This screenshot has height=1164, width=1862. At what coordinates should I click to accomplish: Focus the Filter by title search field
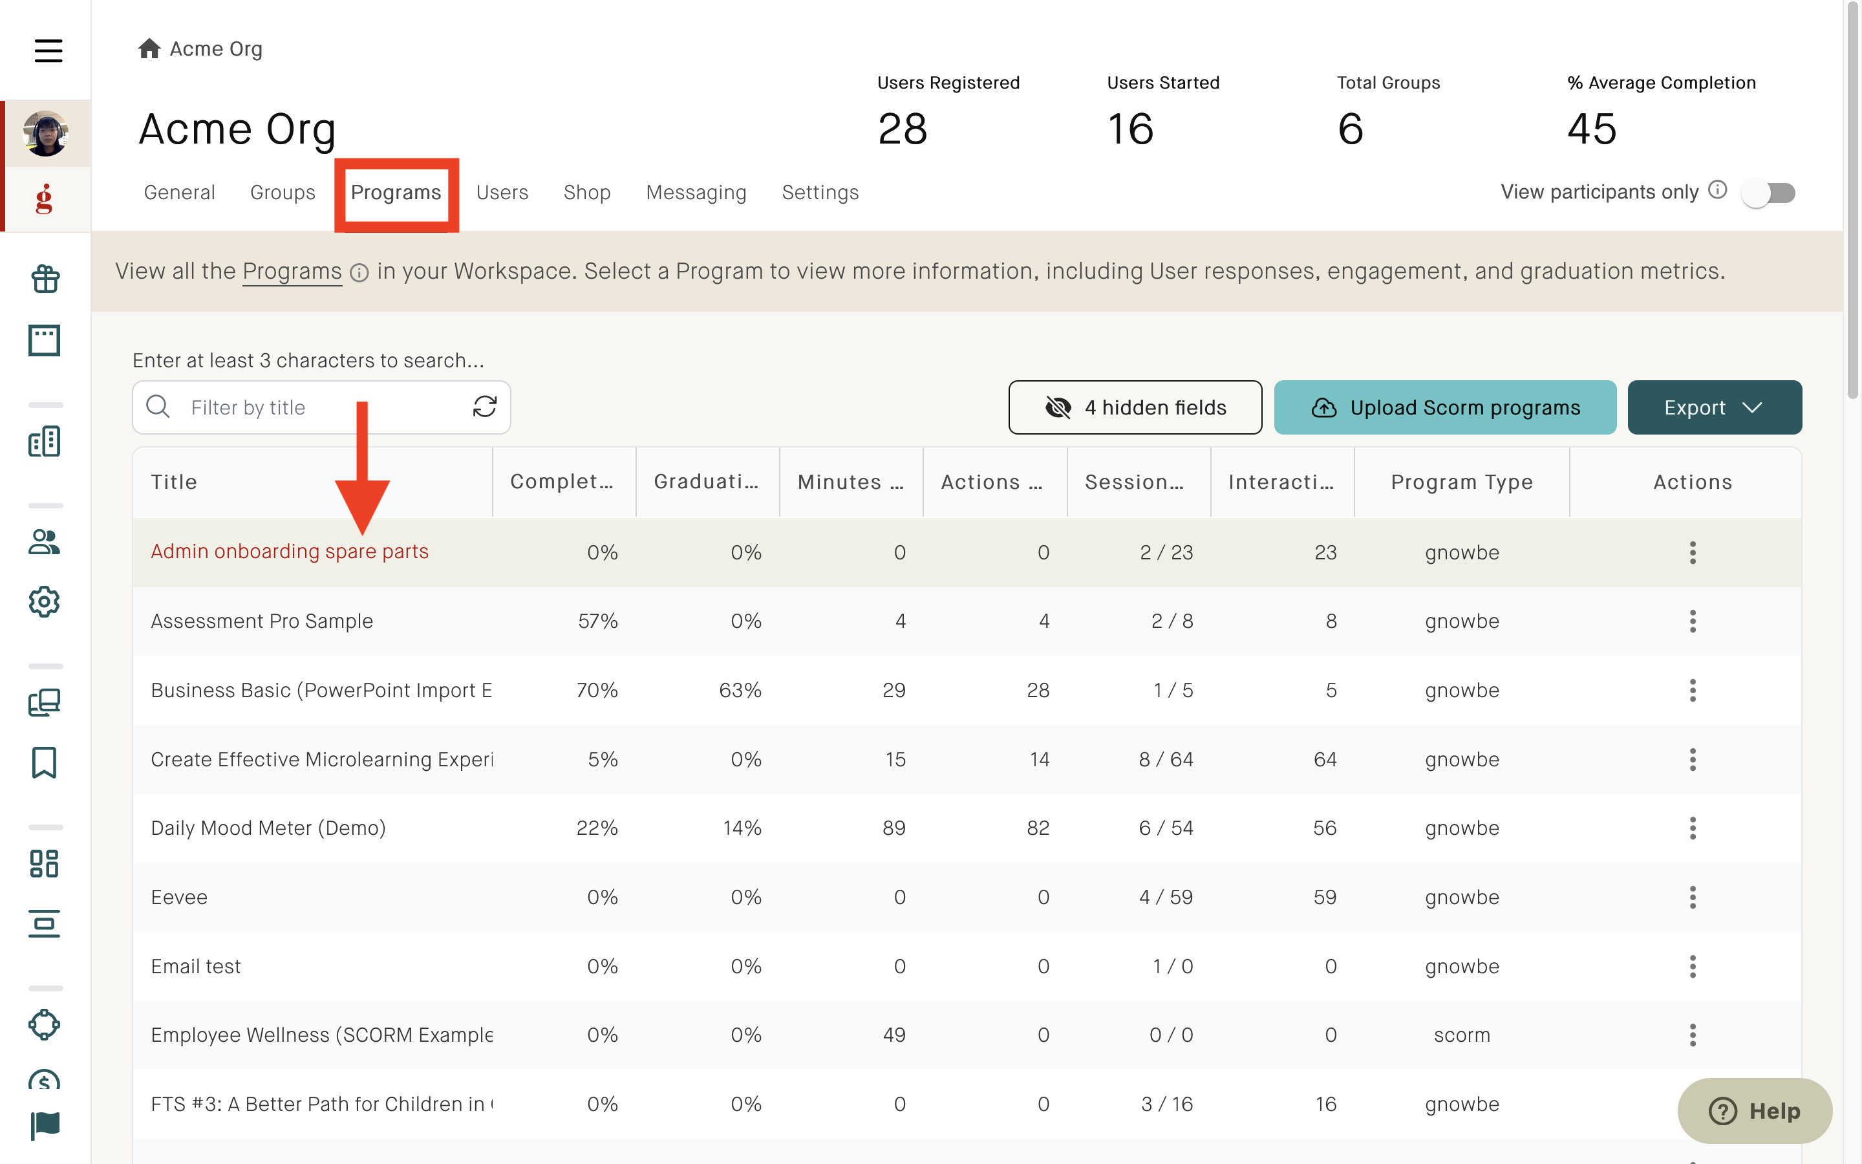pyautogui.click(x=321, y=407)
